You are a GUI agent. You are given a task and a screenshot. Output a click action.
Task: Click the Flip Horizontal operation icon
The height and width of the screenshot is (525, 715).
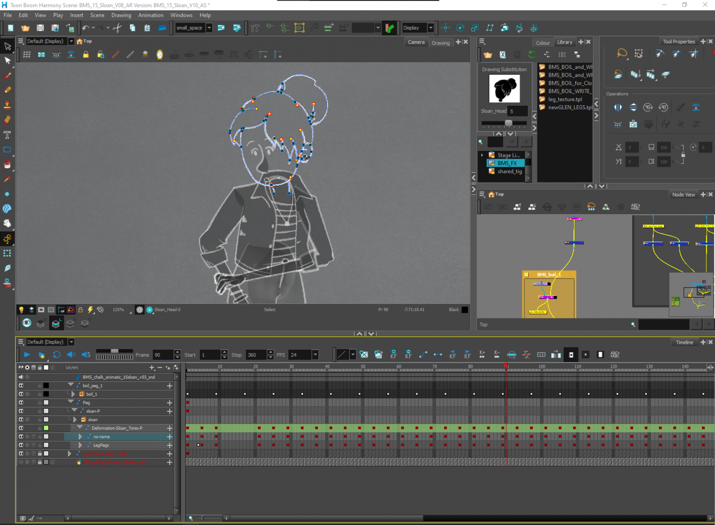click(618, 108)
